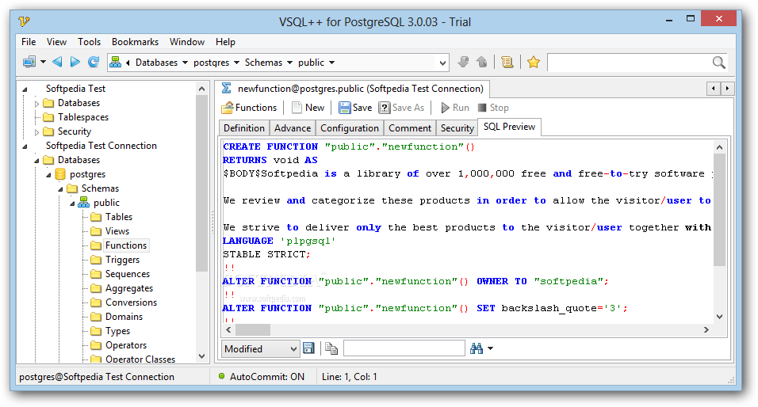Click the SQL preview horizontal scrollbar thumb

[254, 329]
